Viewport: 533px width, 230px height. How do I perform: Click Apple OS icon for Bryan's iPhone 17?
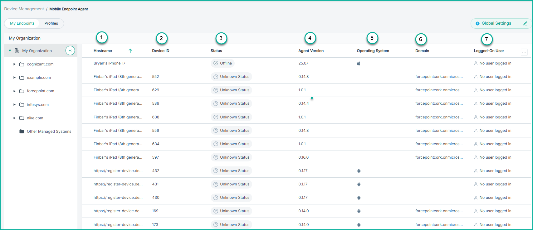359,64
